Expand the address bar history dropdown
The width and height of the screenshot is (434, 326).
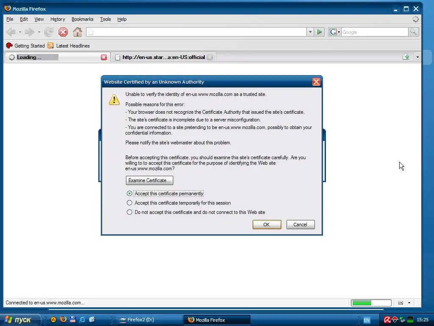[310, 32]
